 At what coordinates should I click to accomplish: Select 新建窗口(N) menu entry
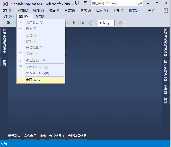[41, 23]
